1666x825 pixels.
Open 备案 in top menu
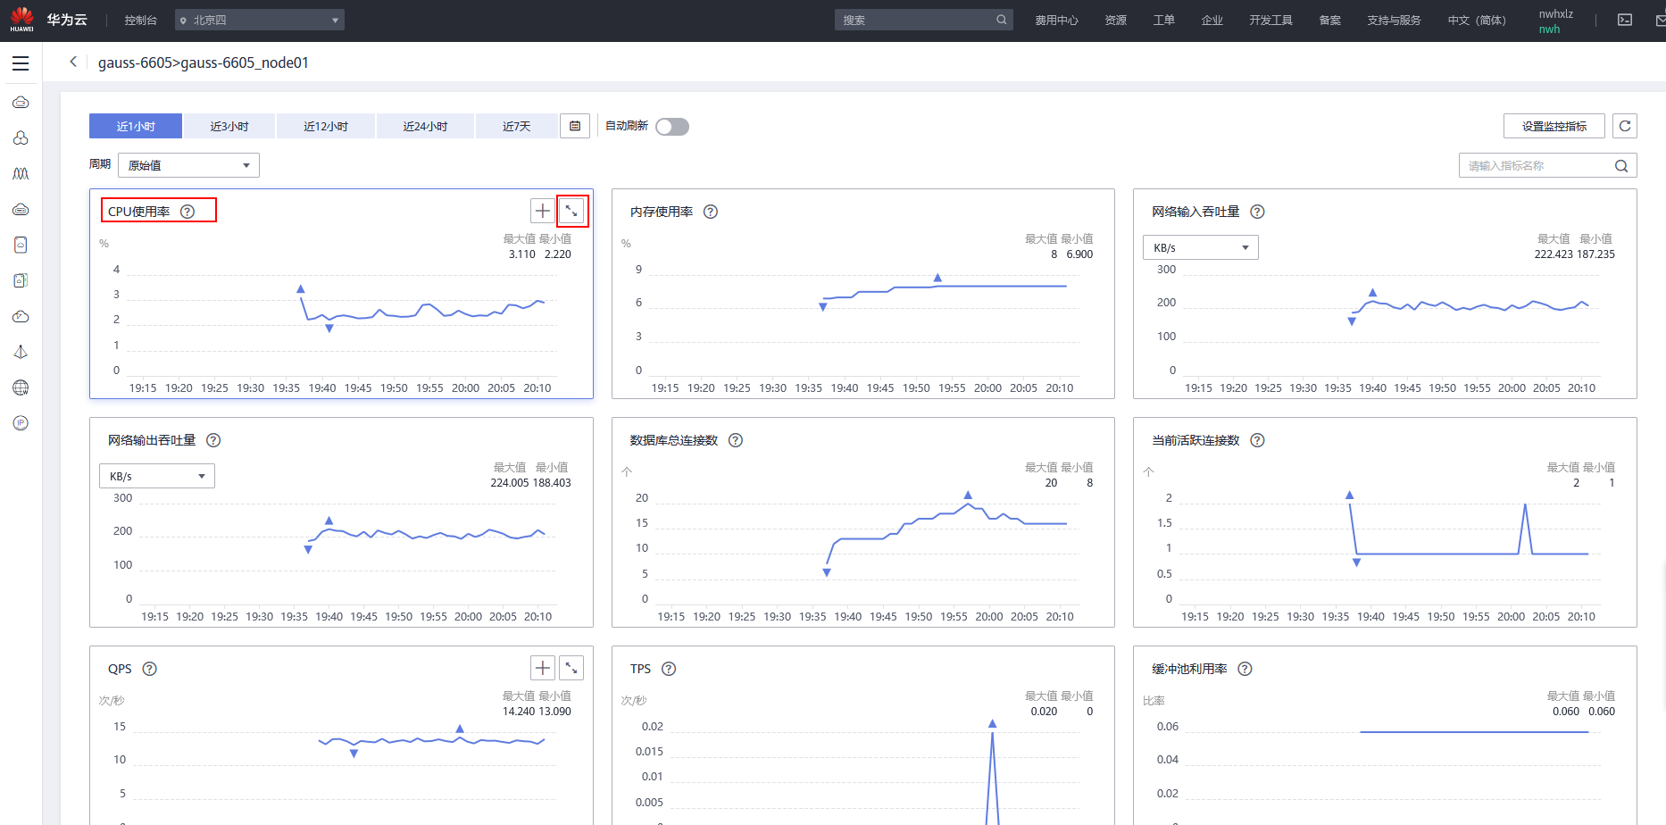coord(1330,20)
